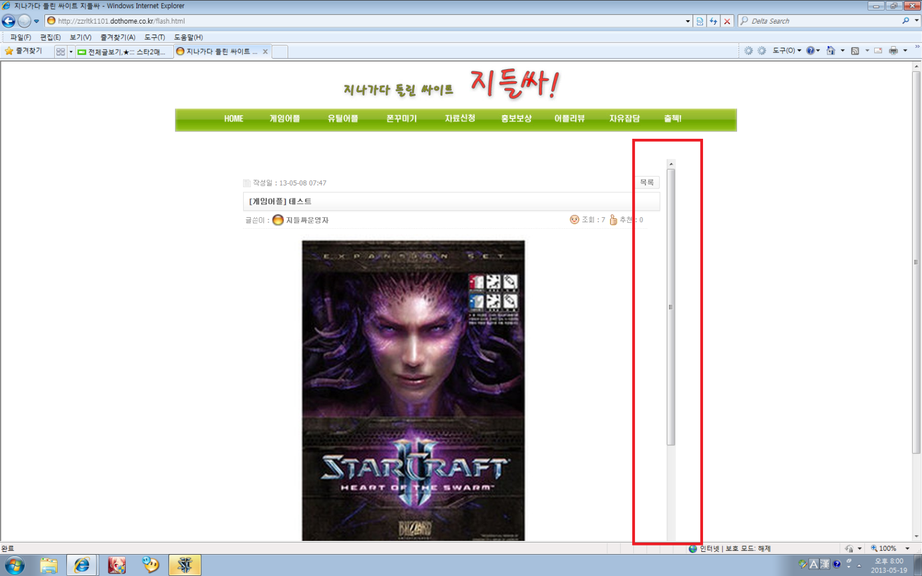Image resolution: width=922 pixels, height=576 pixels.
Task: Switch to the 전체글보기 스타2 tab
Action: click(124, 52)
